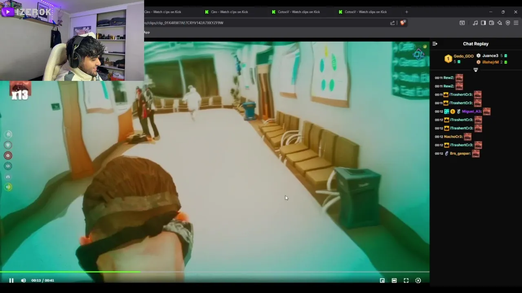Screen dimensions: 522x293
Task: Open the Leo AI sparkle icon
Action: pyautogui.click(x=500, y=23)
